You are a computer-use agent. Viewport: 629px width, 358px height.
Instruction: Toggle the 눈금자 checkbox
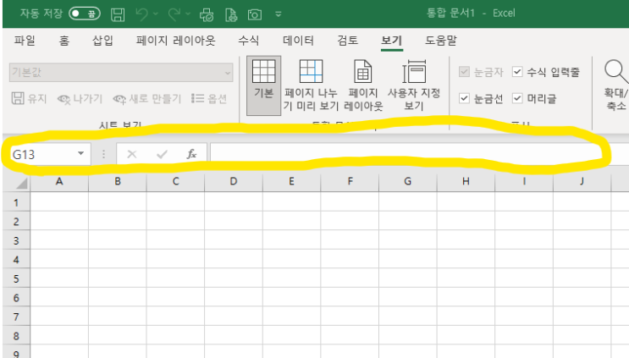(x=464, y=72)
